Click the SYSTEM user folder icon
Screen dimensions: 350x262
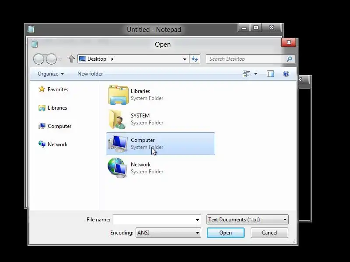(117, 119)
